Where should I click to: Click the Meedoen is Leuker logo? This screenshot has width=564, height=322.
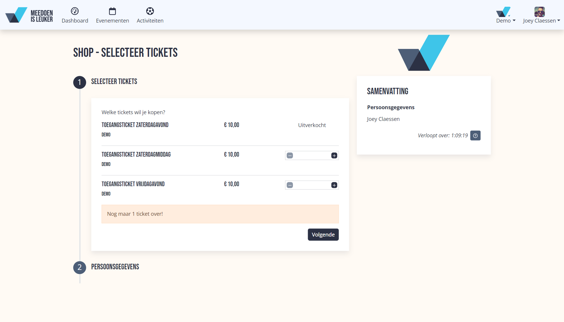click(x=29, y=15)
